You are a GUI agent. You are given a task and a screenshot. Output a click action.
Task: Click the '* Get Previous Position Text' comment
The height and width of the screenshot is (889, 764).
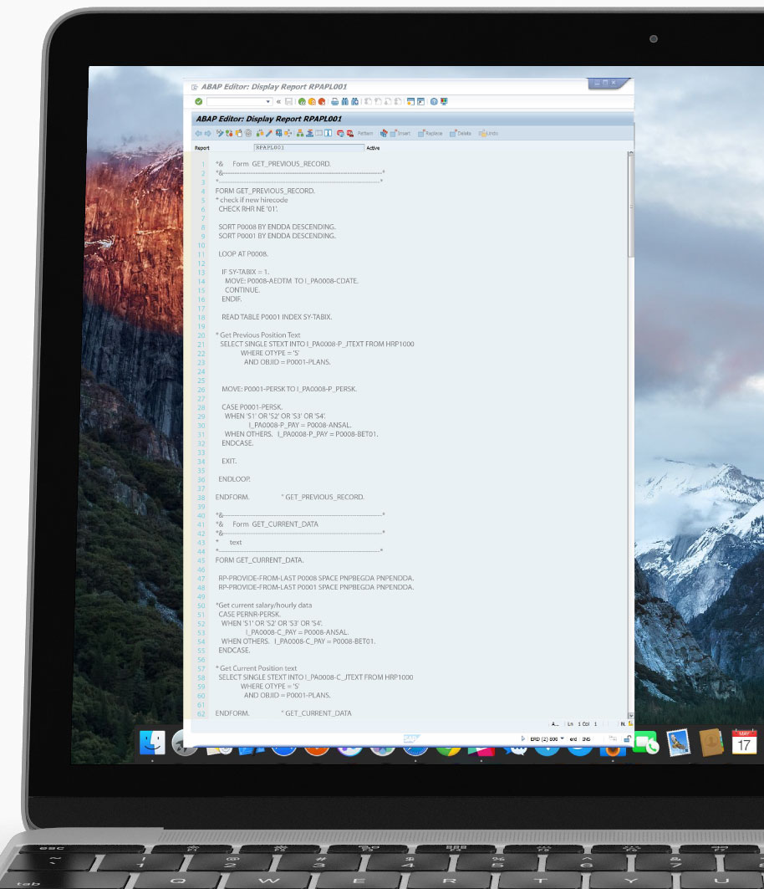tap(258, 335)
